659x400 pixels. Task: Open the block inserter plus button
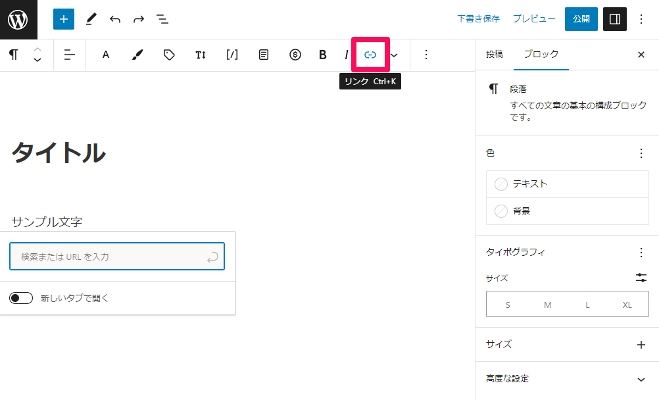point(64,19)
